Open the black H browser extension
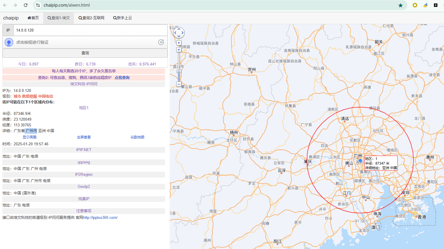Screen dimensions: 444x249 coord(436,5)
